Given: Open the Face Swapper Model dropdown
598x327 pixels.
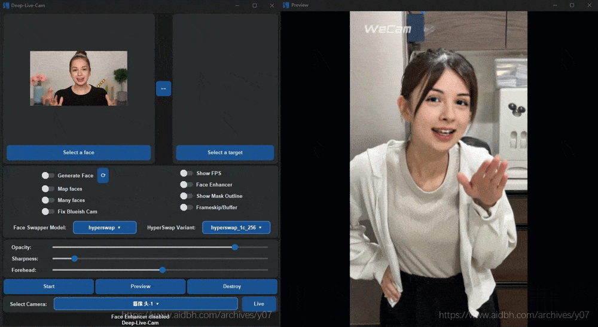Looking at the screenshot, I should [x=105, y=228].
